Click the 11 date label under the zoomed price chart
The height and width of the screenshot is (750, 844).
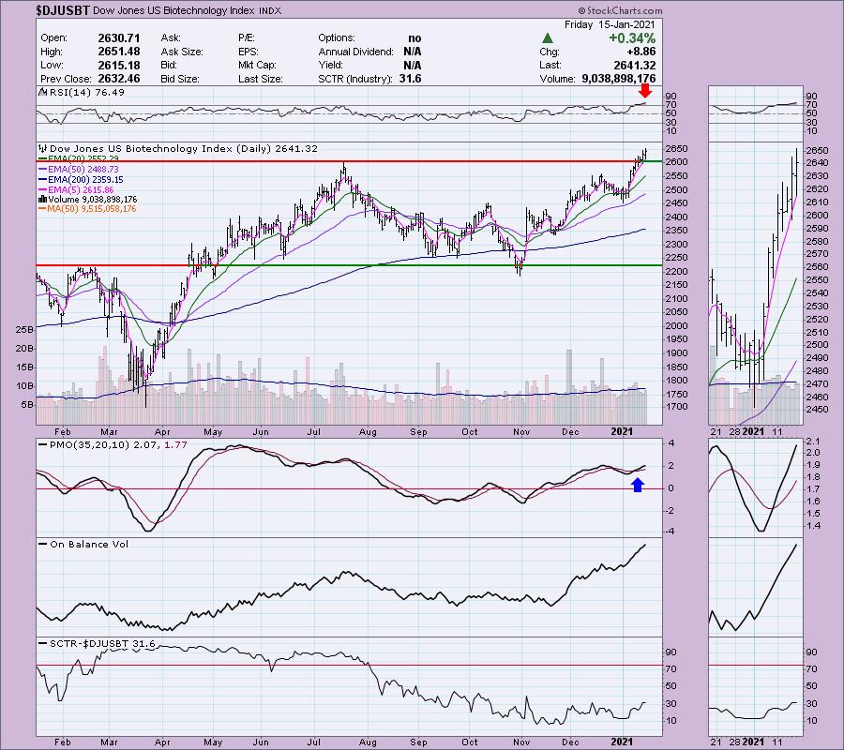[x=776, y=431]
